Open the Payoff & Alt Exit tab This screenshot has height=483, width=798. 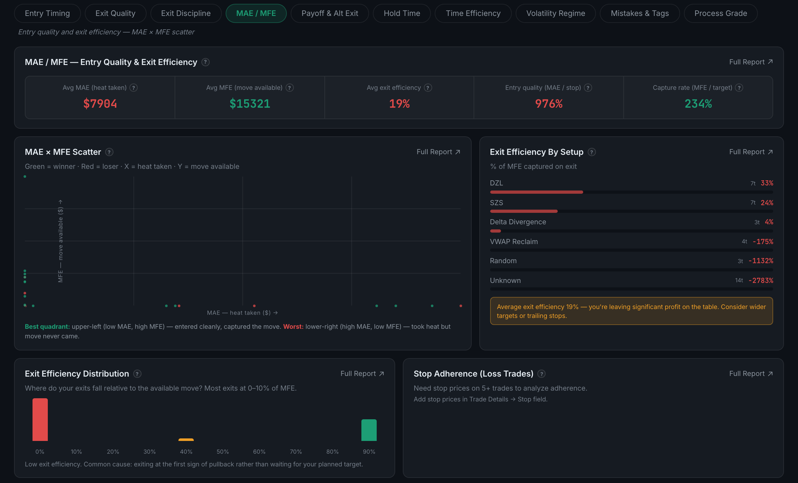[x=330, y=13]
